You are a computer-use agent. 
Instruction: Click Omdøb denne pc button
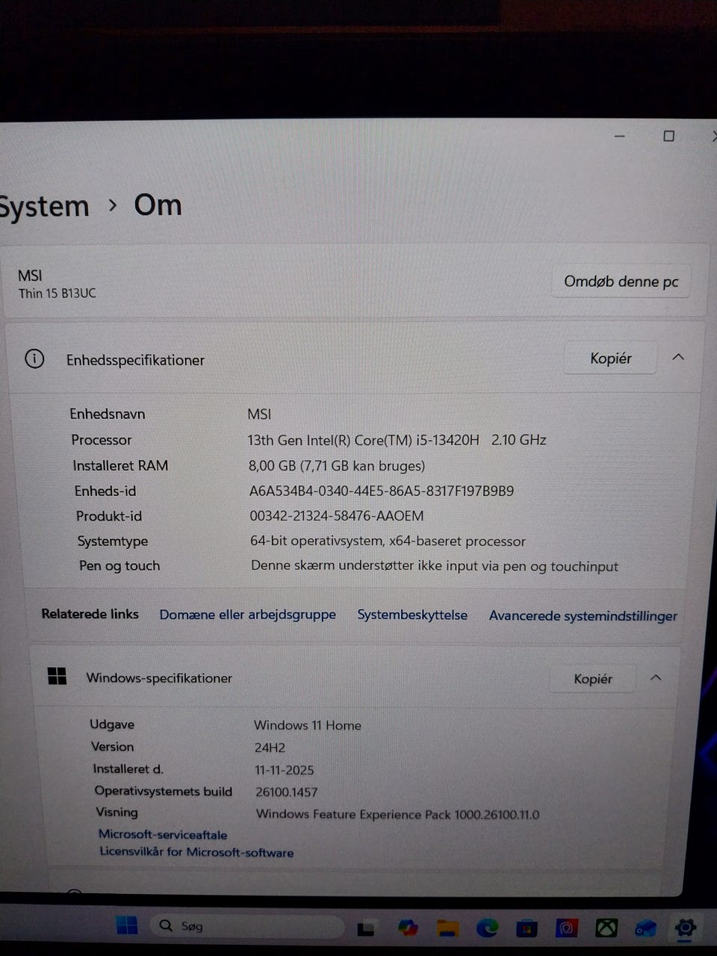click(621, 282)
